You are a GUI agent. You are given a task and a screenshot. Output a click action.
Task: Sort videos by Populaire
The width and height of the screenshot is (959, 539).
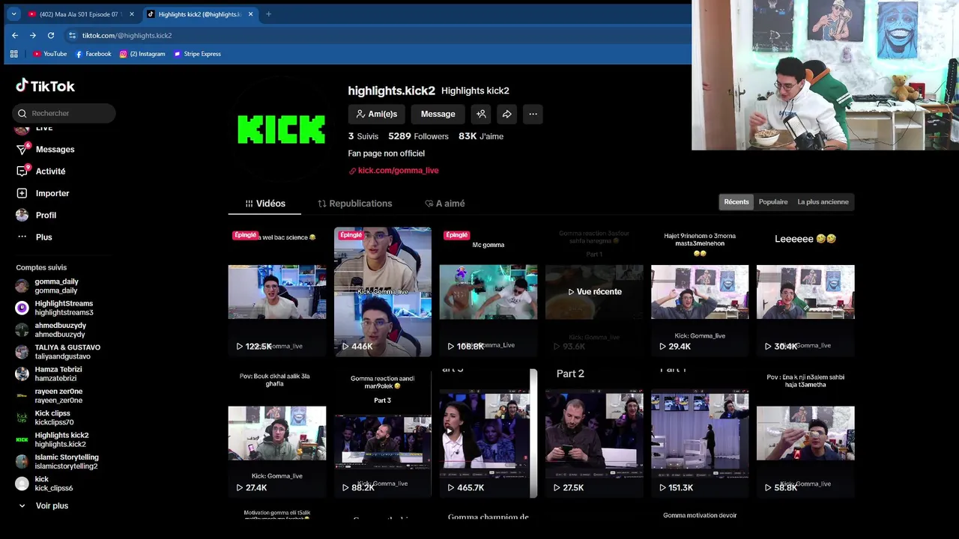click(x=773, y=202)
